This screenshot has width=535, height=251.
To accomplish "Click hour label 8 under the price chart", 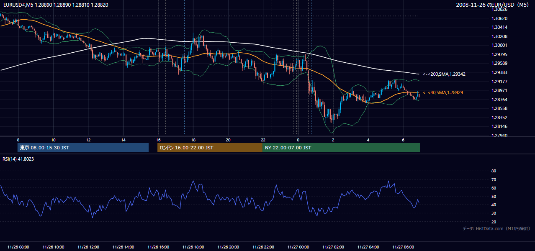I will (18, 140).
